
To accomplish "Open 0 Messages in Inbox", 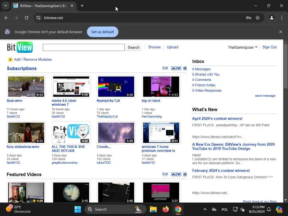I will click(201, 69).
